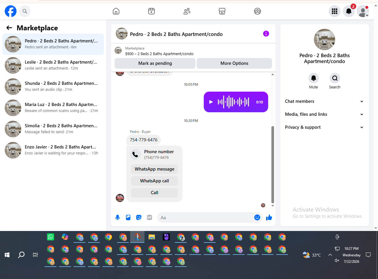Screen dimensions: 378x279
Task: Search the conversation from the details panel
Action: coord(335,78)
